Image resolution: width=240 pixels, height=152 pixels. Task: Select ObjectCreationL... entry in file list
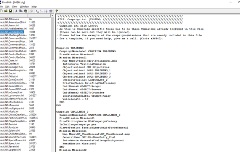pyautogui.click(x=14, y=115)
